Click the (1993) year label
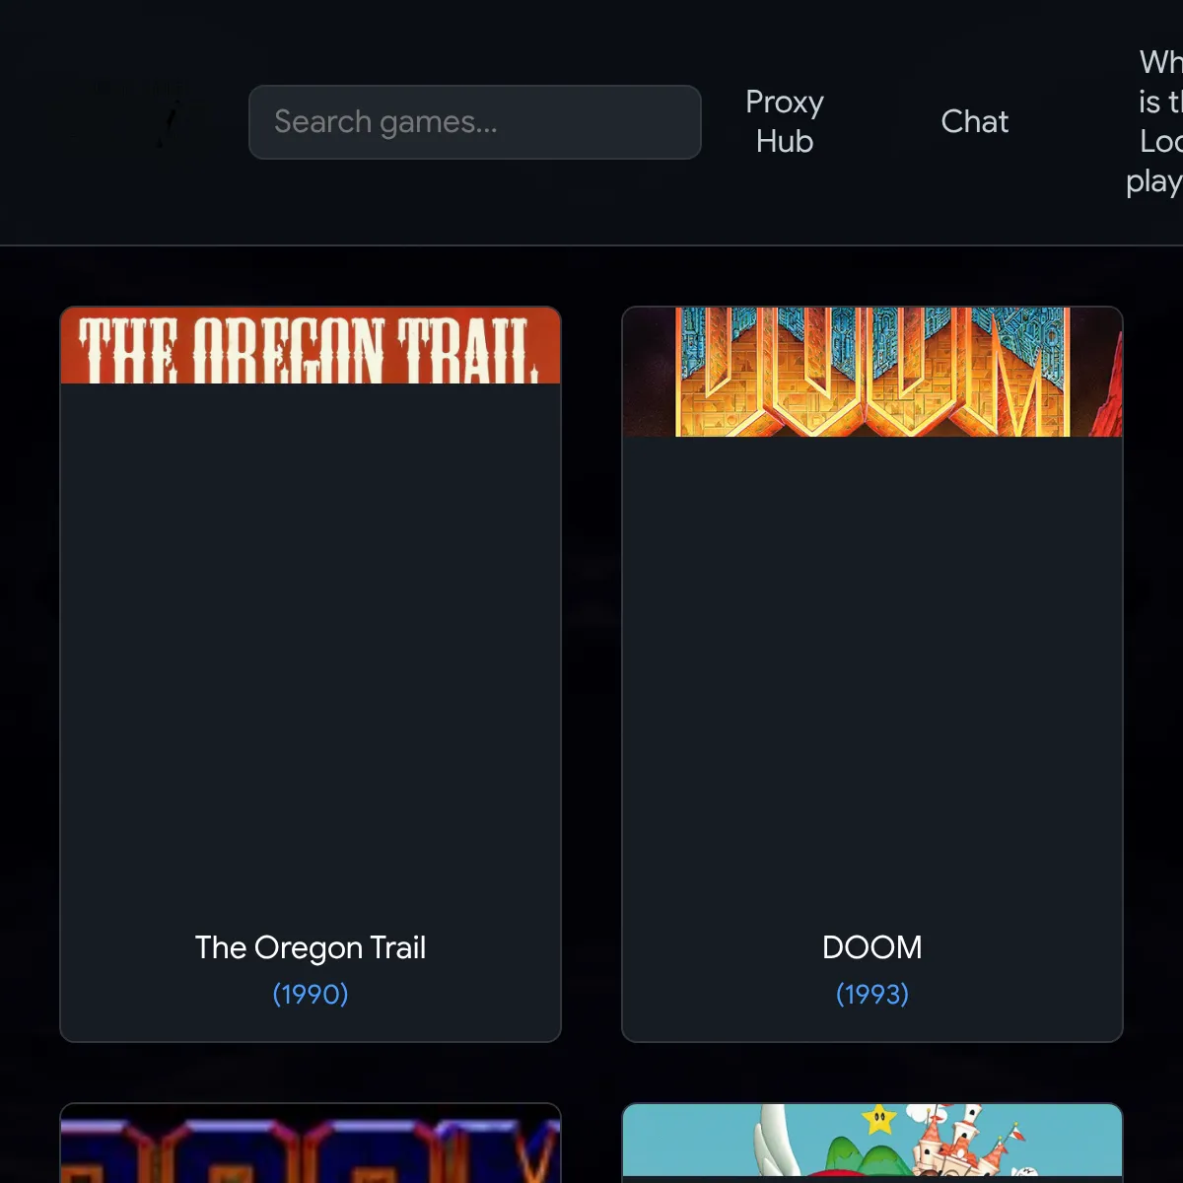The image size is (1183, 1183). click(871, 994)
